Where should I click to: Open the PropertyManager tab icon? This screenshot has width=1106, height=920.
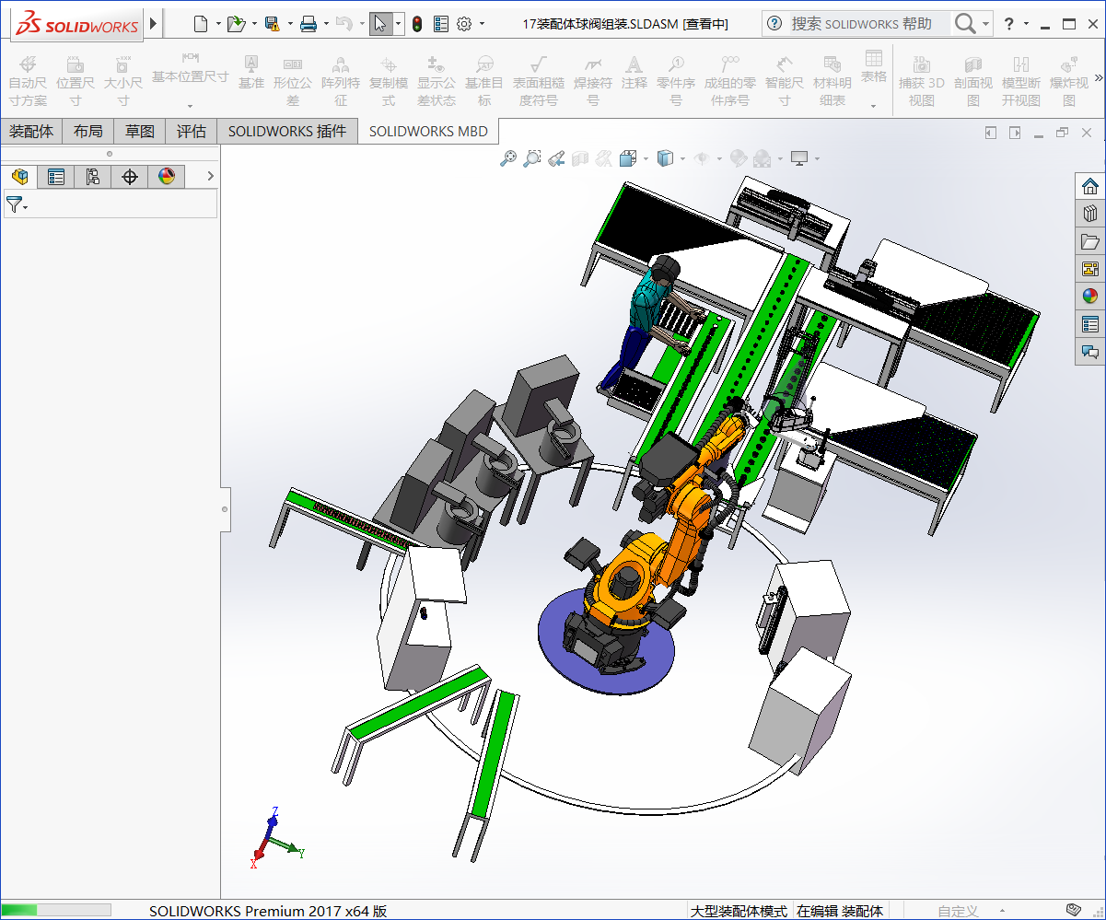[56, 177]
